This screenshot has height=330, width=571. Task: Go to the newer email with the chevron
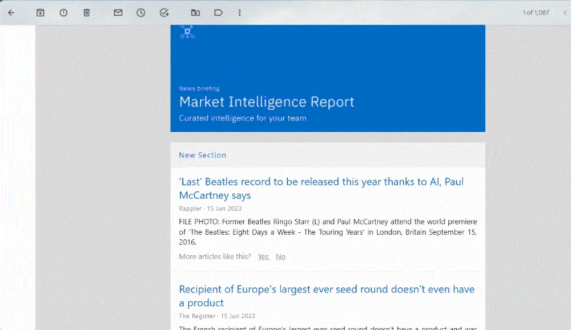(565, 13)
